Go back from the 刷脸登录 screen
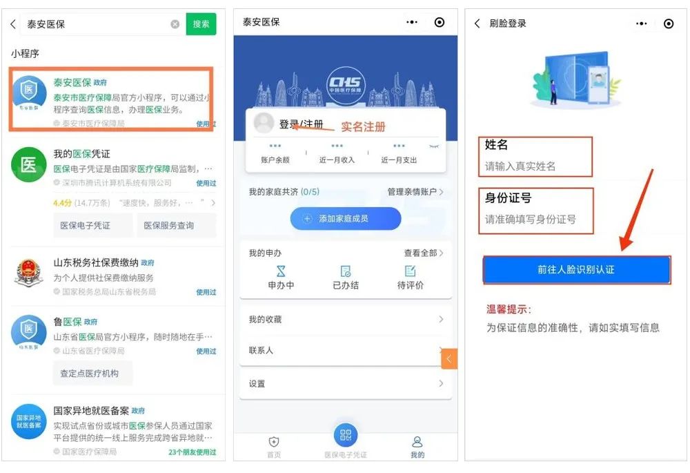This screenshot has height=473, width=690. pyautogui.click(x=477, y=23)
